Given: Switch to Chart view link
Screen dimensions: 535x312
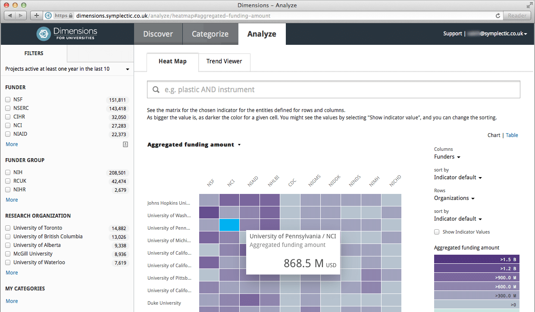Looking at the screenshot, I should (x=494, y=135).
